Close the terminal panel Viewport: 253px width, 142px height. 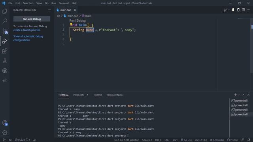coord(249,95)
